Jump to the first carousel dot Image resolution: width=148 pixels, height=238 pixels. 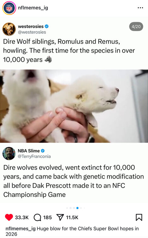tap(67, 208)
